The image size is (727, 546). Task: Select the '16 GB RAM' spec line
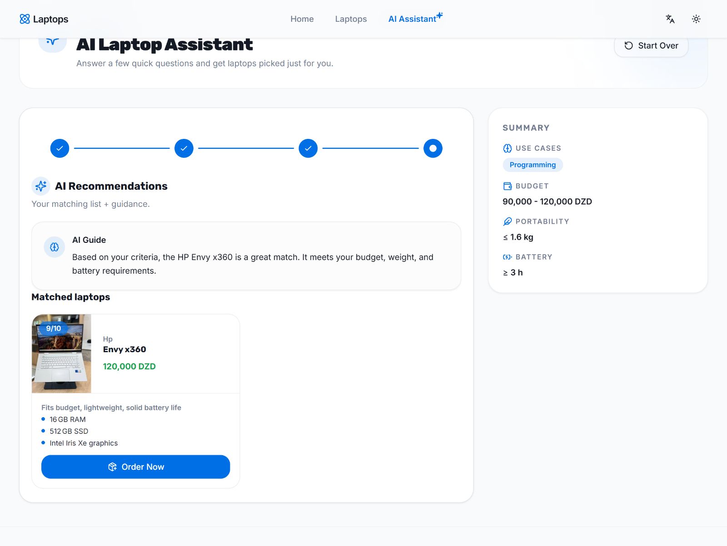(68, 419)
